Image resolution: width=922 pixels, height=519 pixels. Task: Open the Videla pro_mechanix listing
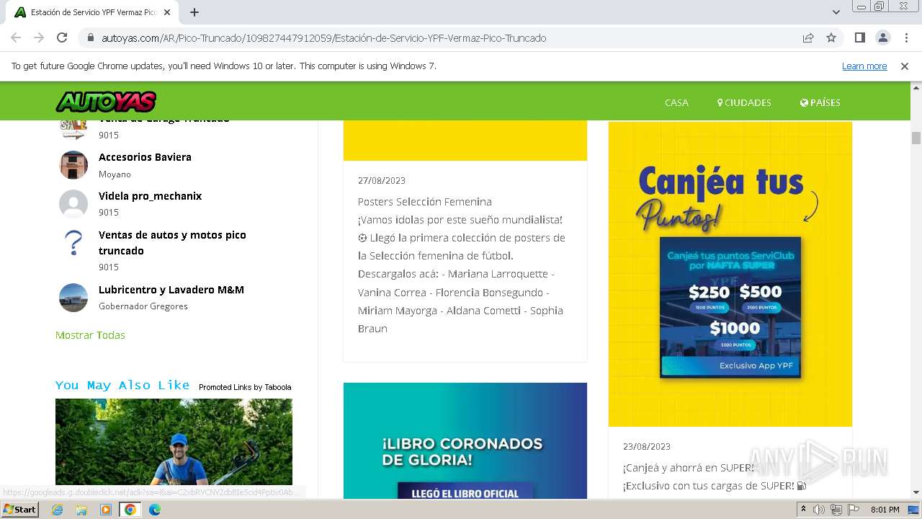point(150,196)
